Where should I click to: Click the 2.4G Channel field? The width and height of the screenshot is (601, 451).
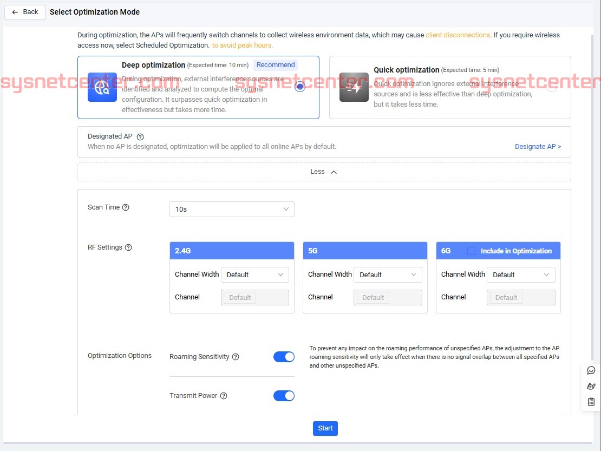click(255, 297)
